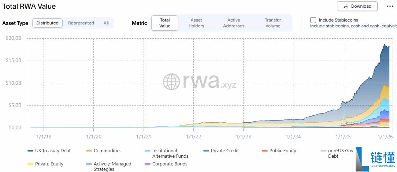Choose the All asset type option
397x172 pixels.
pyautogui.click(x=106, y=23)
